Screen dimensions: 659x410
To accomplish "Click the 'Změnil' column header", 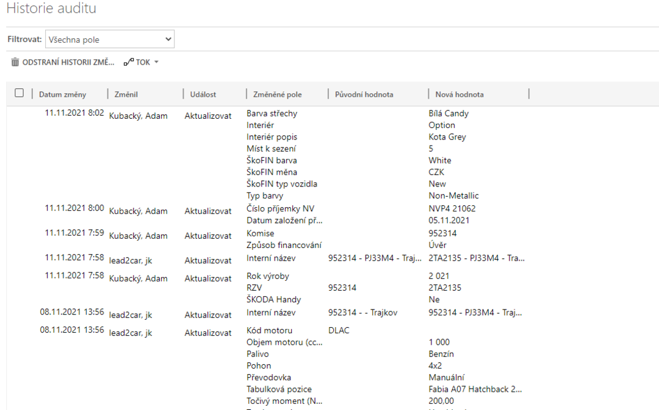I will click(x=126, y=94).
